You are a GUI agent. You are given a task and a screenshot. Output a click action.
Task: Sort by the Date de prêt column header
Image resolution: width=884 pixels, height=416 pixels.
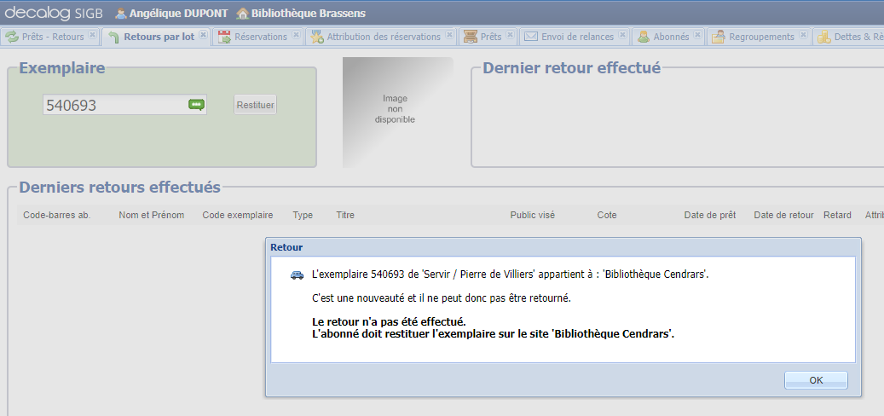coord(709,215)
